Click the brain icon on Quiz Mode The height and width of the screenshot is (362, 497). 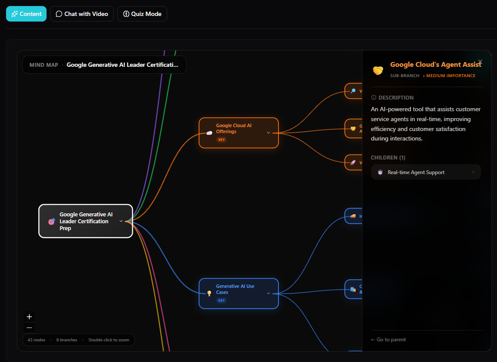coord(126,14)
